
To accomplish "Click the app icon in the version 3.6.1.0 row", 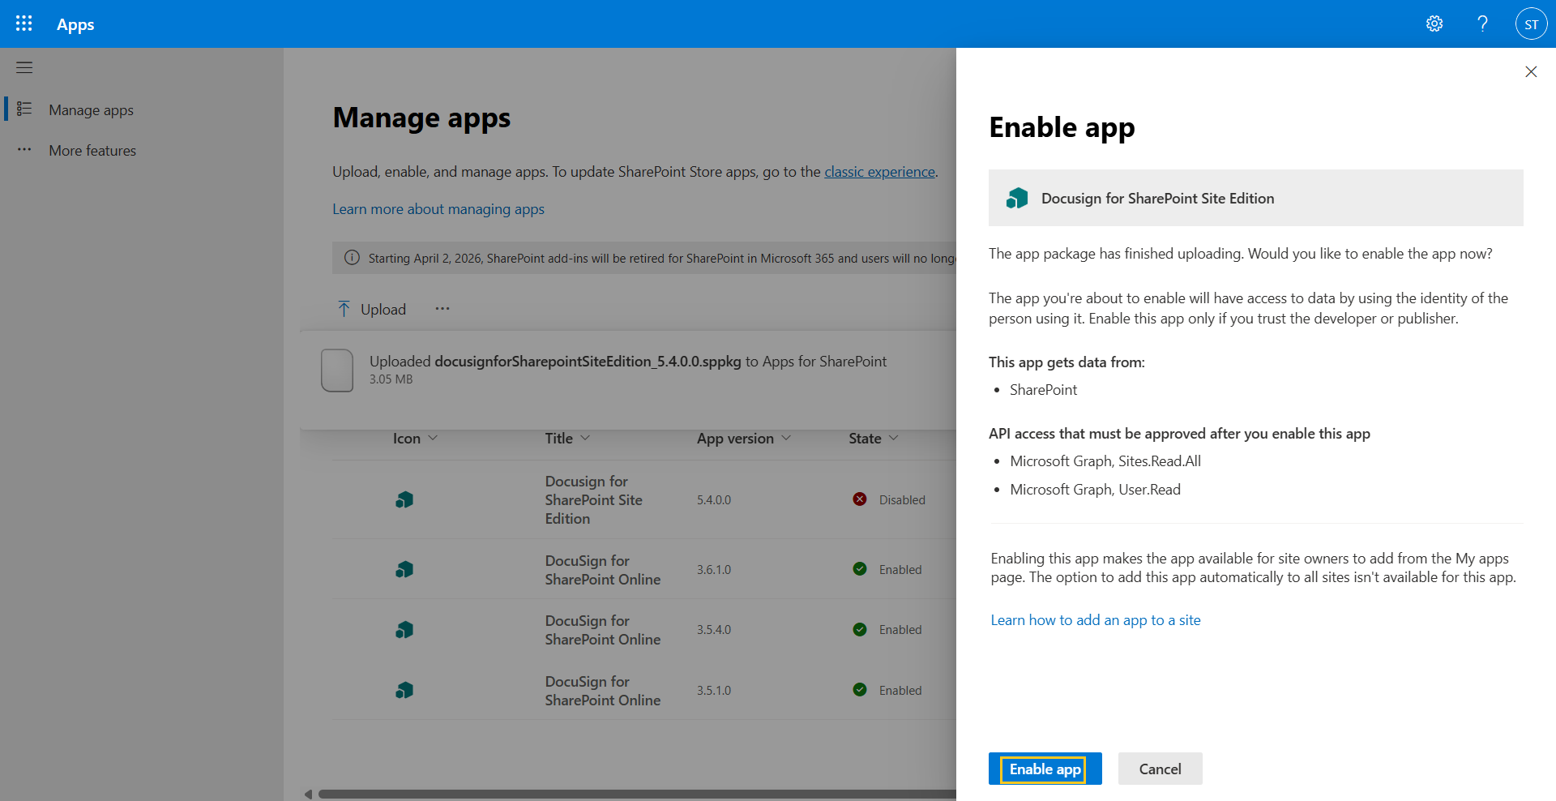I will tap(404, 569).
